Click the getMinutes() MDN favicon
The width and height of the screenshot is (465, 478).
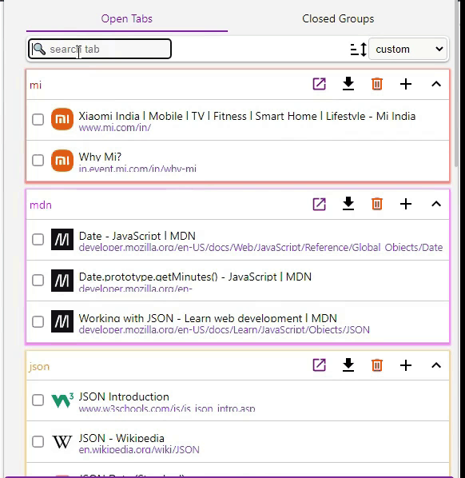62,281
